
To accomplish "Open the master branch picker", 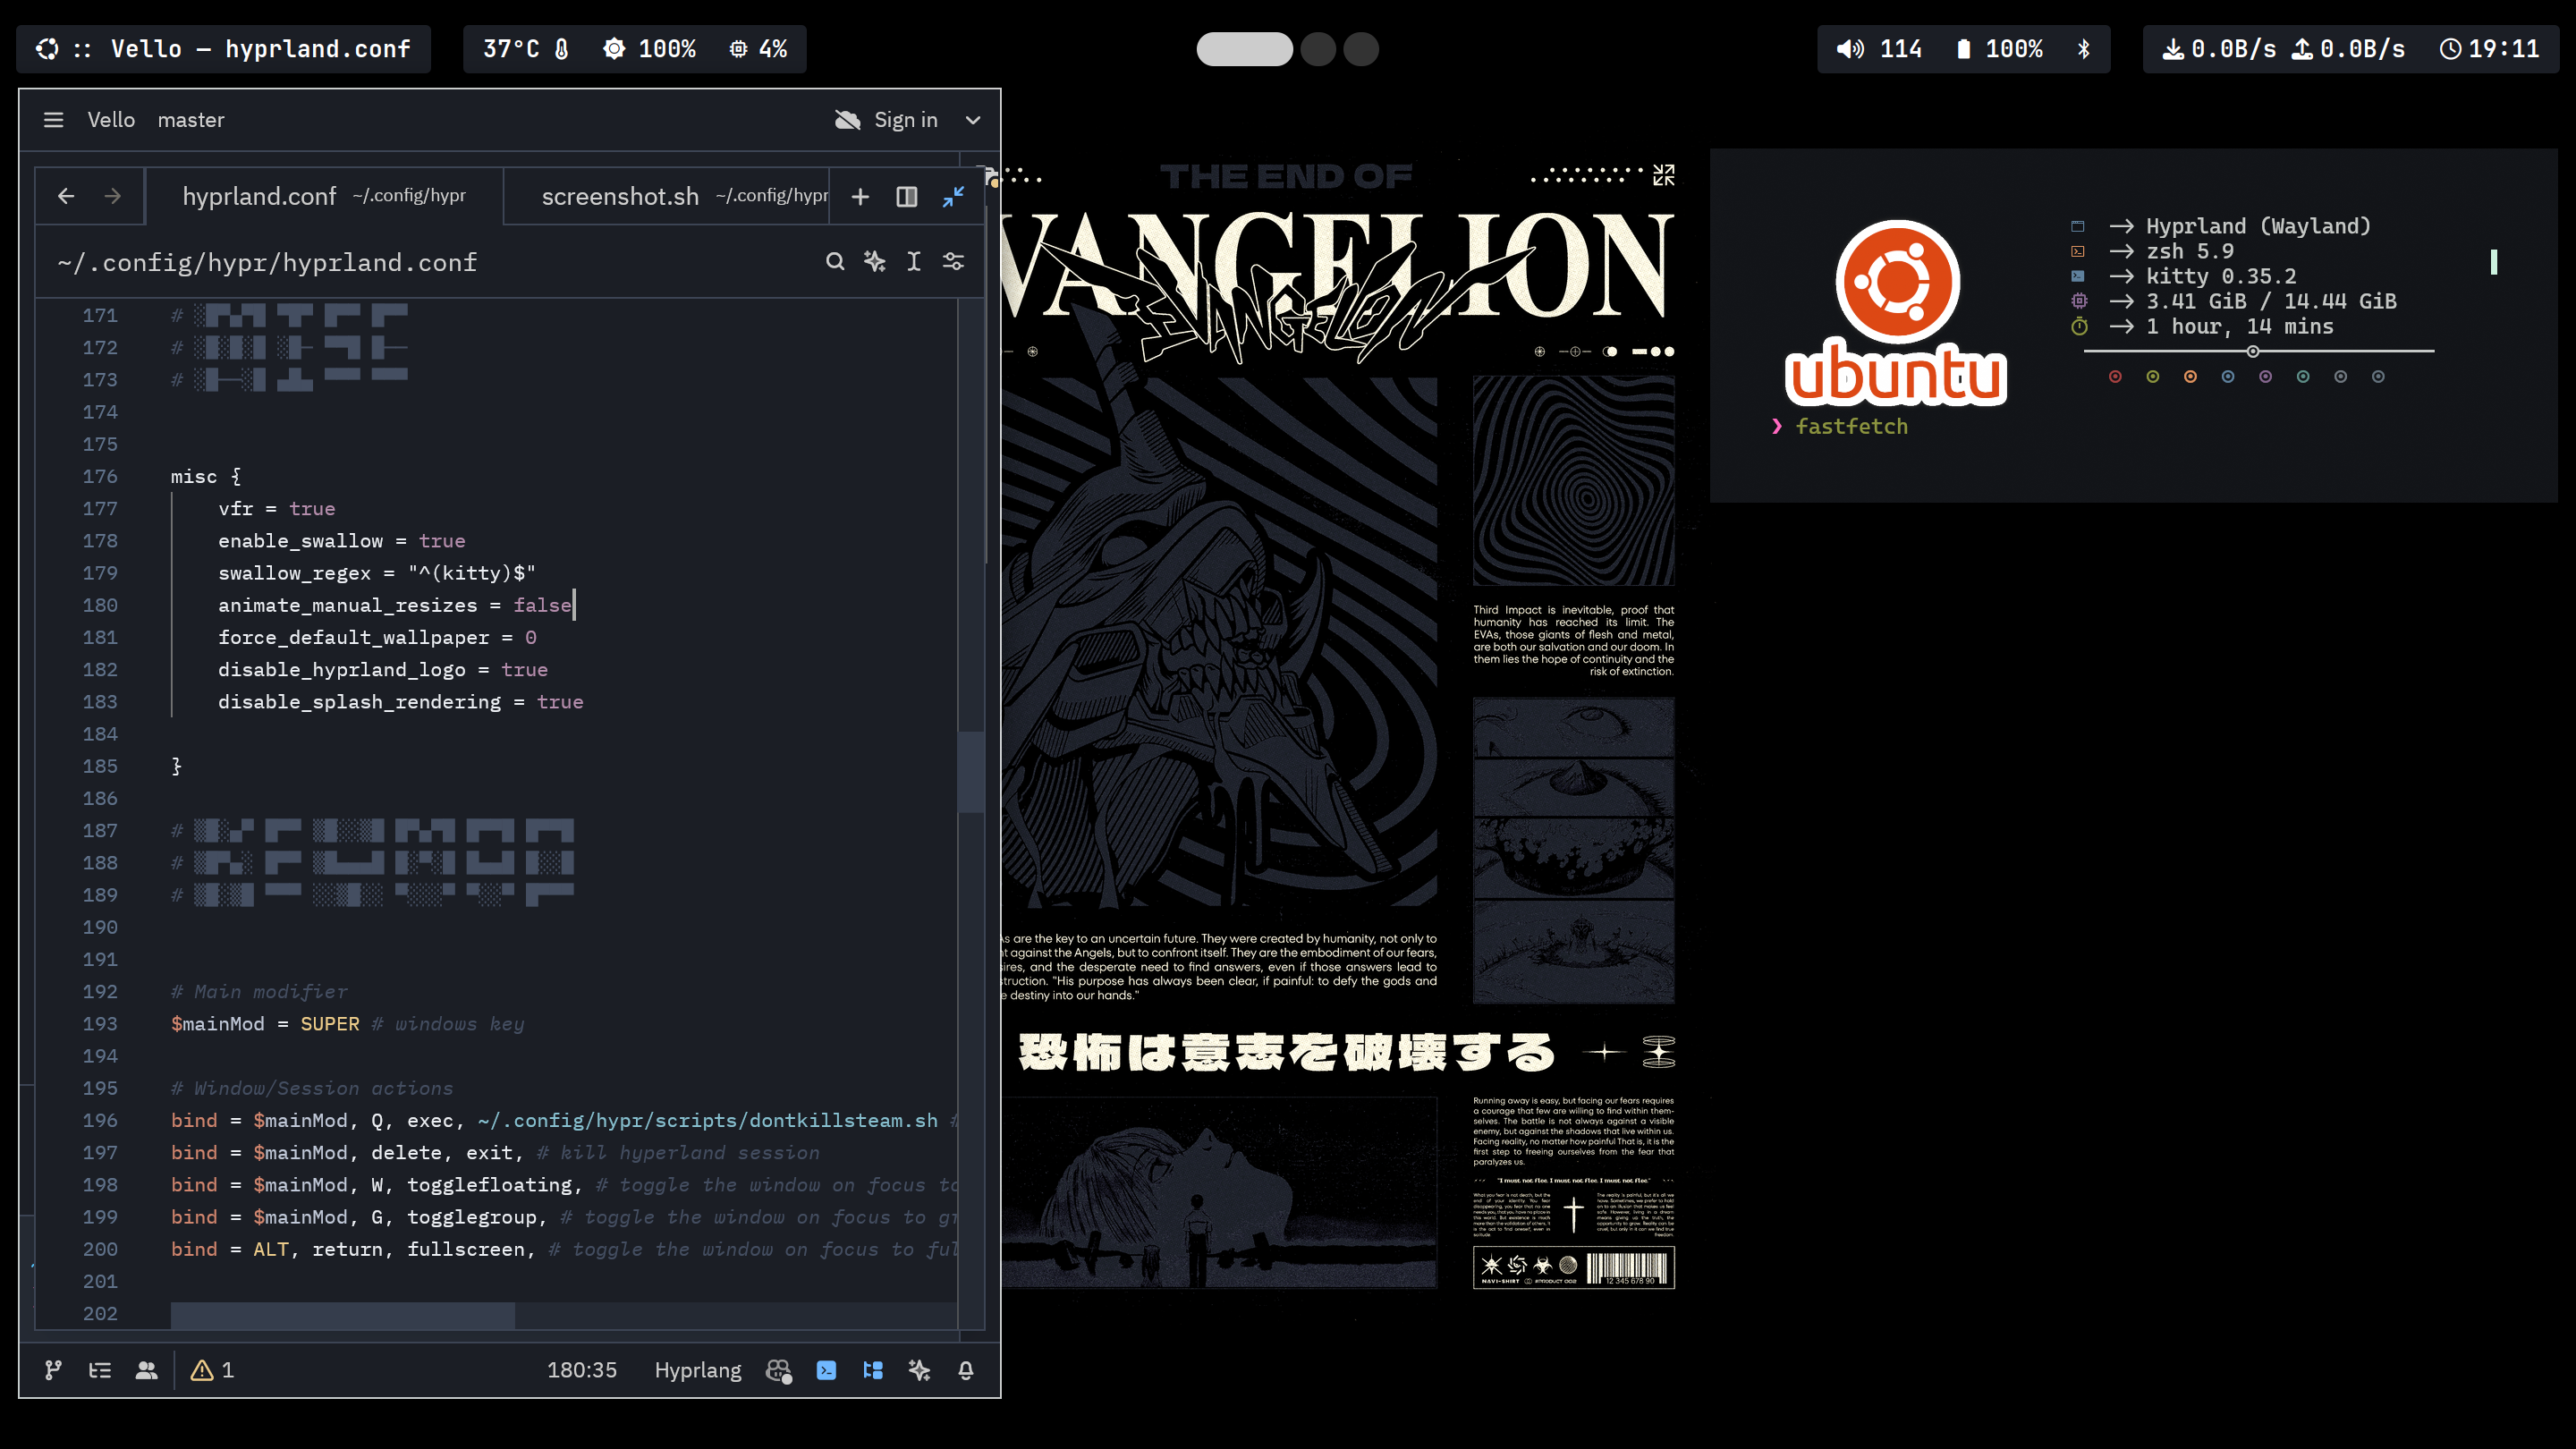I will coord(190,120).
